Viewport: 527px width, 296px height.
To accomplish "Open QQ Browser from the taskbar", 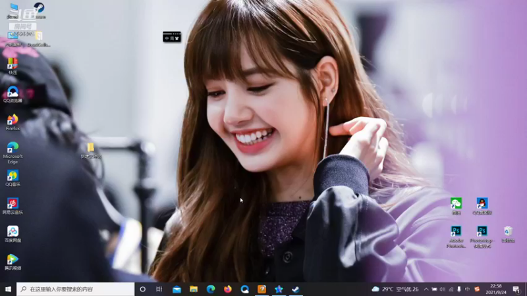I will pyautogui.click(x=244, y=289).
